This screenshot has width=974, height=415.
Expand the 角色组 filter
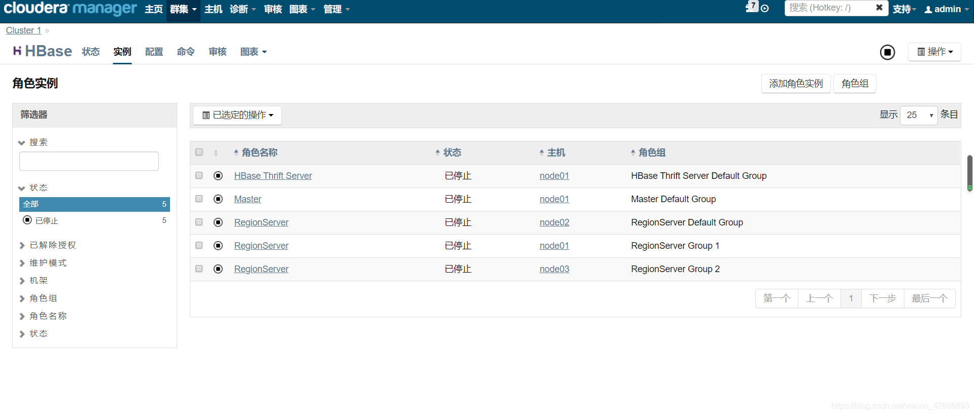[39, 298]
